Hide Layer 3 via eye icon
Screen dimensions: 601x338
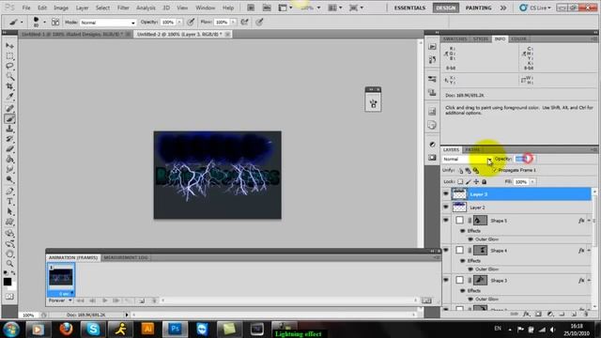click(446, 194)
